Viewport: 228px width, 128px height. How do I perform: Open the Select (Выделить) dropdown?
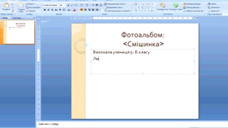pyautogui.click(x=214, y=11)
